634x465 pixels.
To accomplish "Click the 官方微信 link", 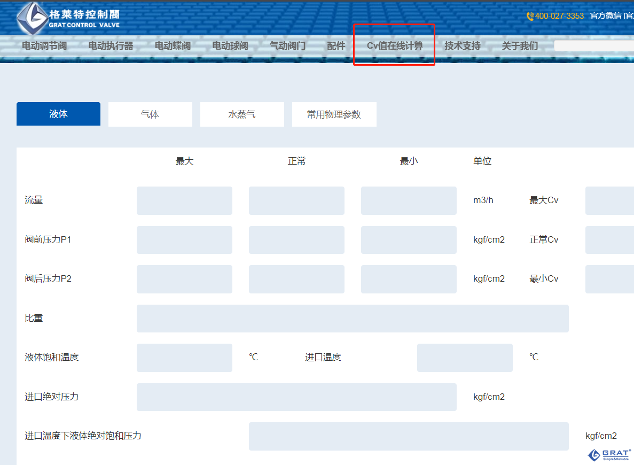I will click(606, 16).
